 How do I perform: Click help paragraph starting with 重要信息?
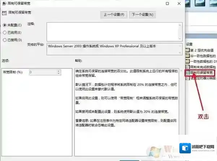coord(126,123)
